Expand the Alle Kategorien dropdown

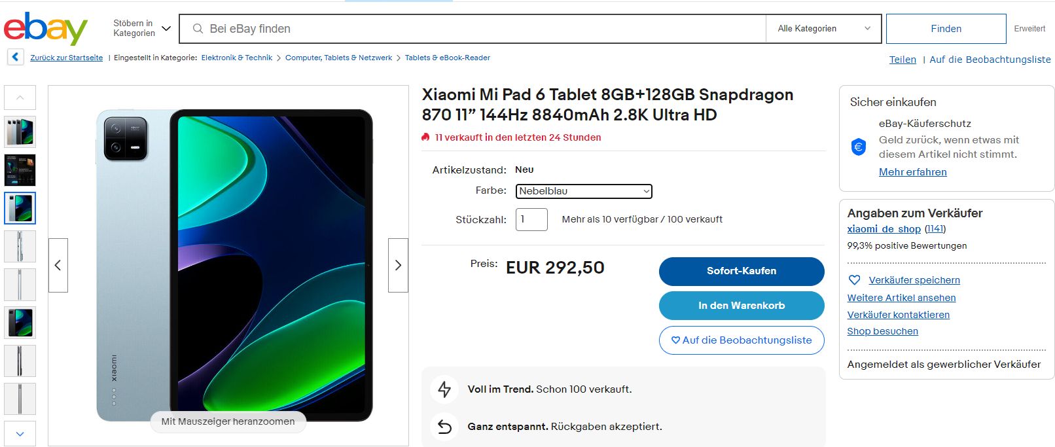823,29
